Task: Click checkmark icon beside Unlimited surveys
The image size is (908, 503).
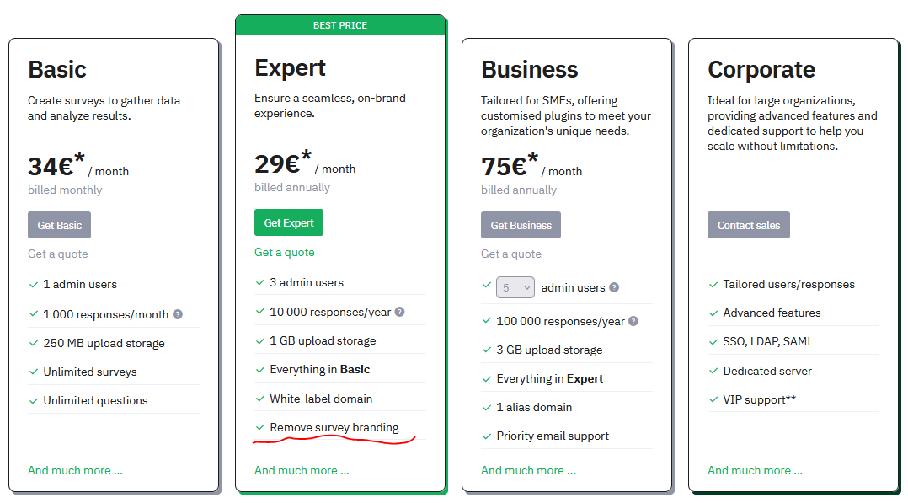Action: coord(33,372)
